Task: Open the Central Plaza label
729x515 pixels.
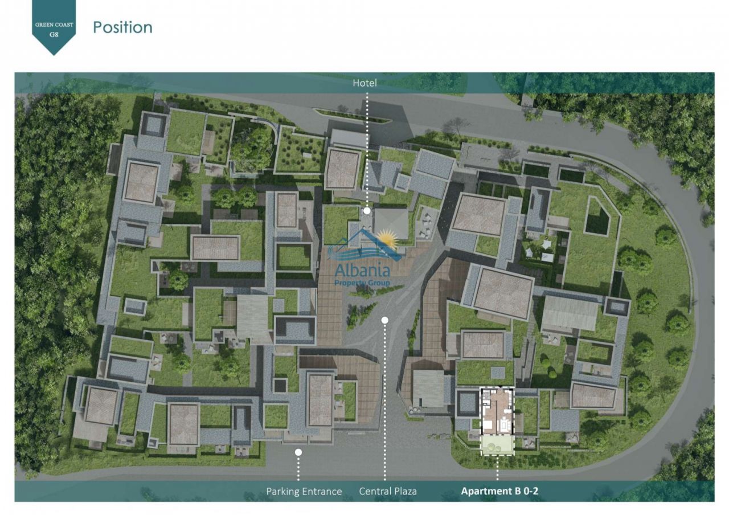Action: 388,491
